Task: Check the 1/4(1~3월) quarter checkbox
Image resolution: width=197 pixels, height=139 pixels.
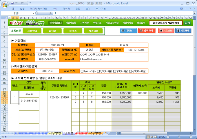Action: point(82,71)
